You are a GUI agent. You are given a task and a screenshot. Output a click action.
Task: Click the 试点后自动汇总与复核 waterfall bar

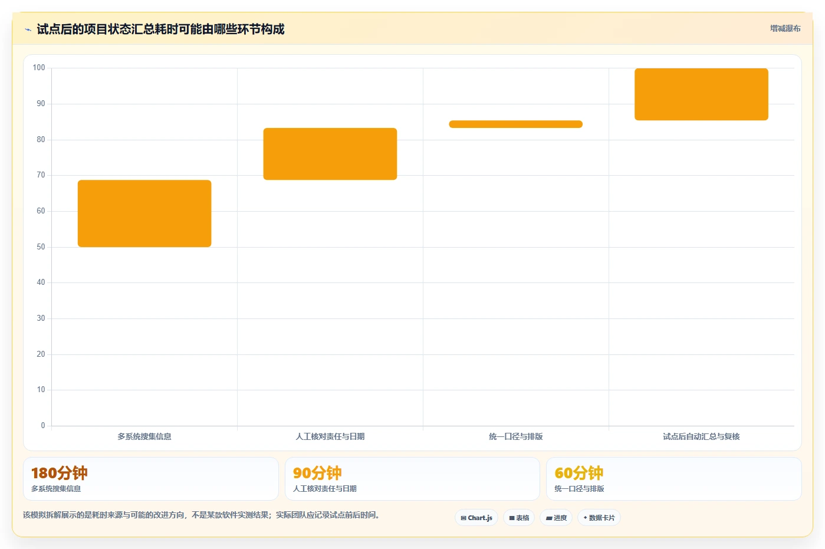click(x=701, y=94)
